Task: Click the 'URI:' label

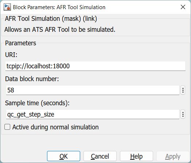Action: coord(11,55)
